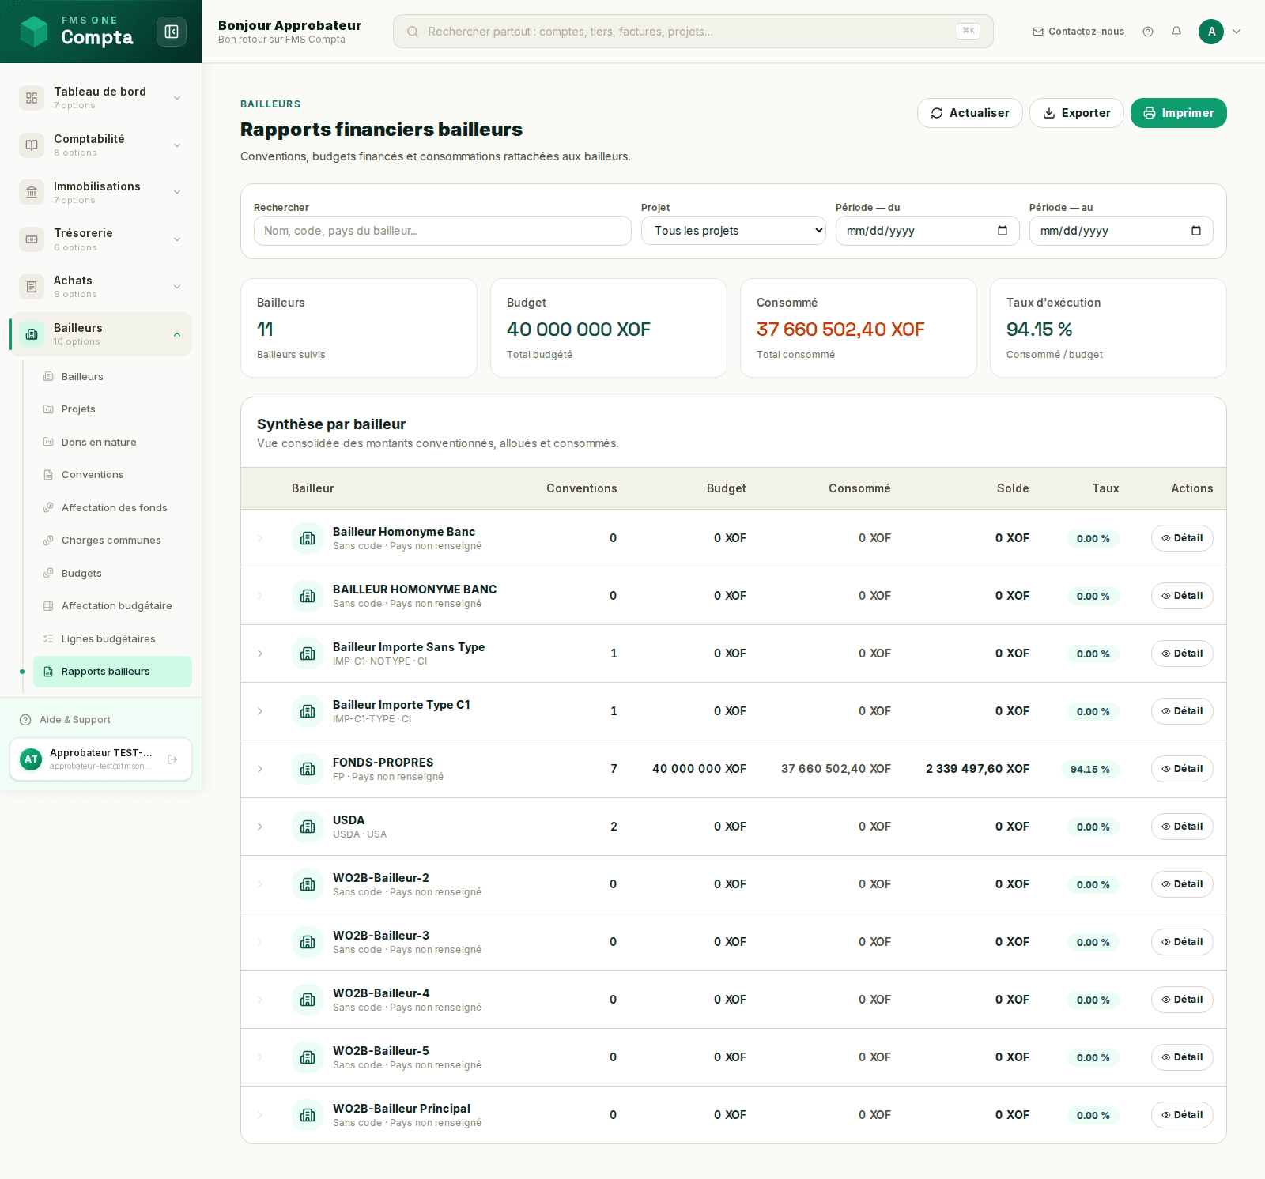Viewport: 1265px width, 1179px height.
Task: Open calendar picker for Période — au
Action: point(1196,231)
